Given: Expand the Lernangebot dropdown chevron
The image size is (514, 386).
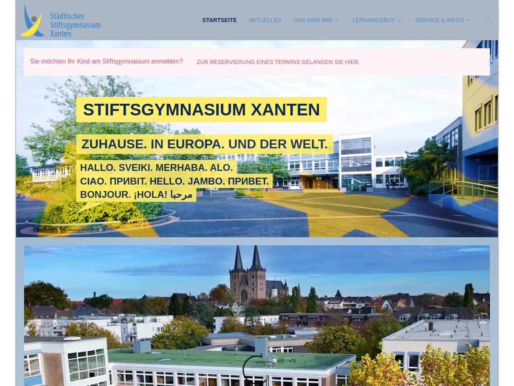Looking at the screenshot, I should tap(399, 20).
